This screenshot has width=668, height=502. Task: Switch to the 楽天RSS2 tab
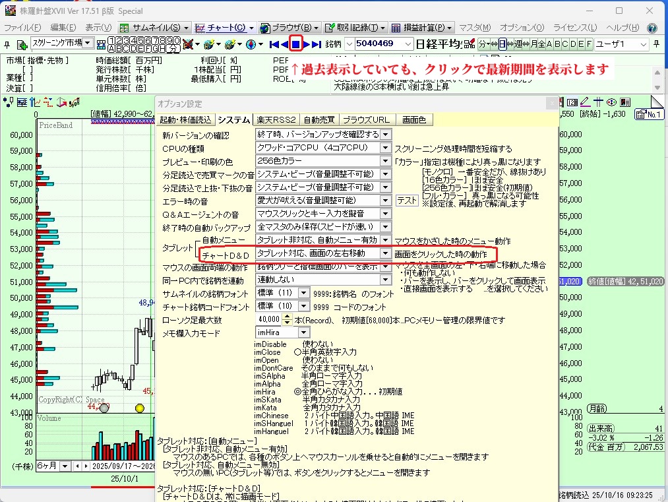point(276,119)
